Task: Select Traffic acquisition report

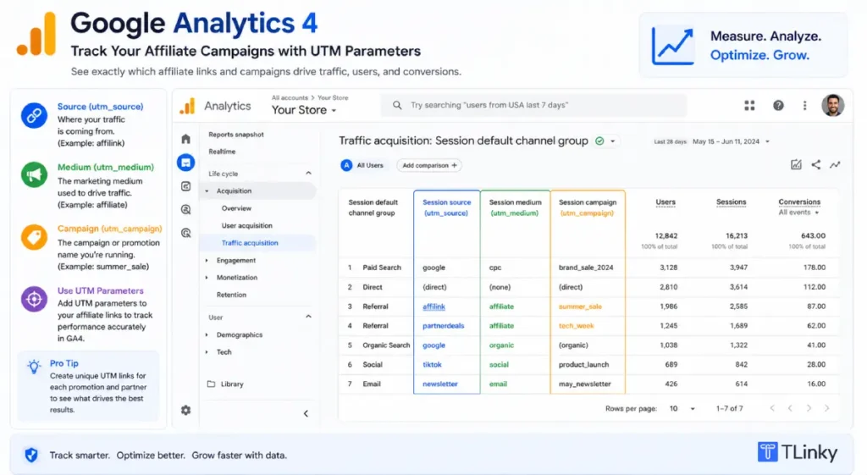Action: click(250, 243)
